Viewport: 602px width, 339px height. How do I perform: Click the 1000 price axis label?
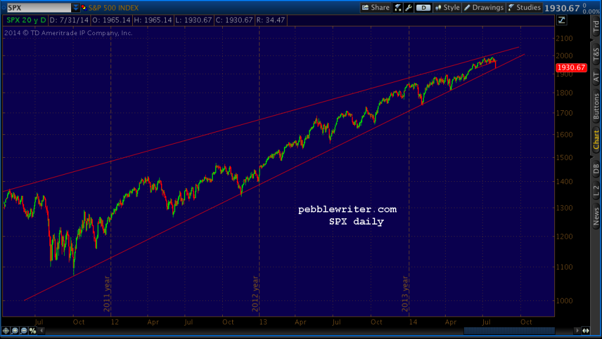pos(564,301)
